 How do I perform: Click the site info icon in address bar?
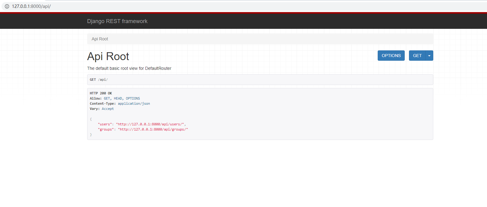[x=7, y=6]
